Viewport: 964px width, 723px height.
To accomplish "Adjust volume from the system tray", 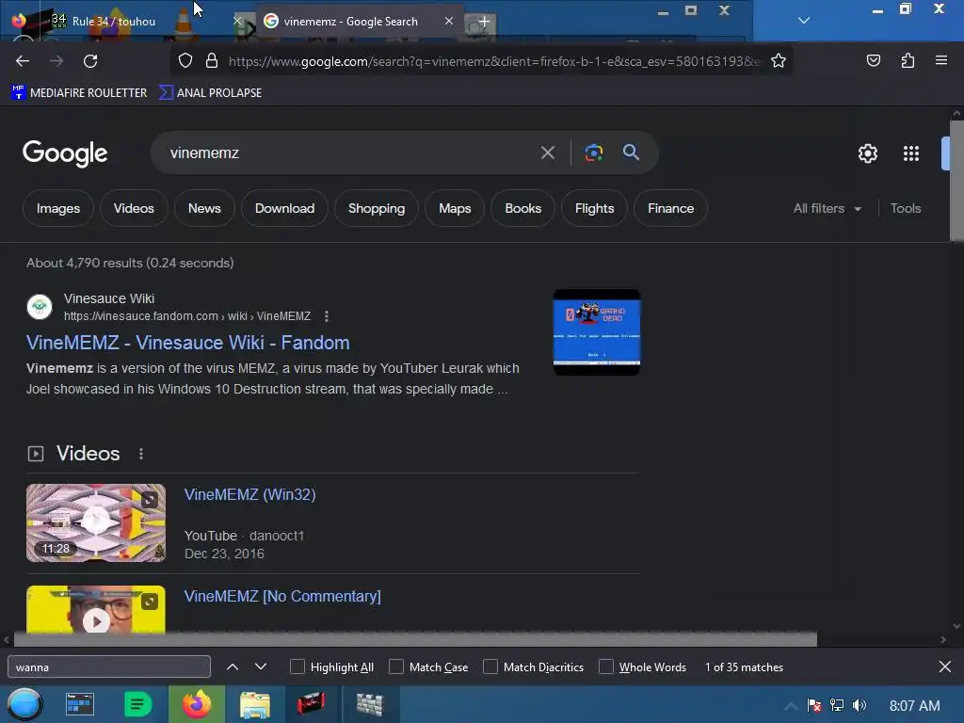I will click(x=860, y=705).
